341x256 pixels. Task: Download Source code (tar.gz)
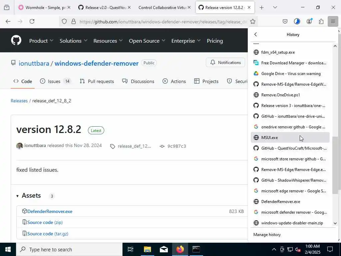[48, 234]
